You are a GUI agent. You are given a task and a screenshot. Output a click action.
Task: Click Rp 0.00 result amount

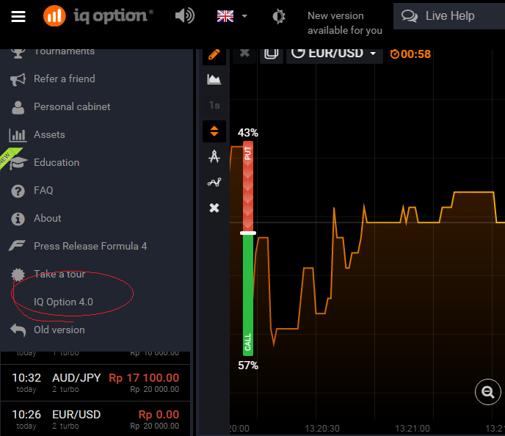(x=159, y=415)
